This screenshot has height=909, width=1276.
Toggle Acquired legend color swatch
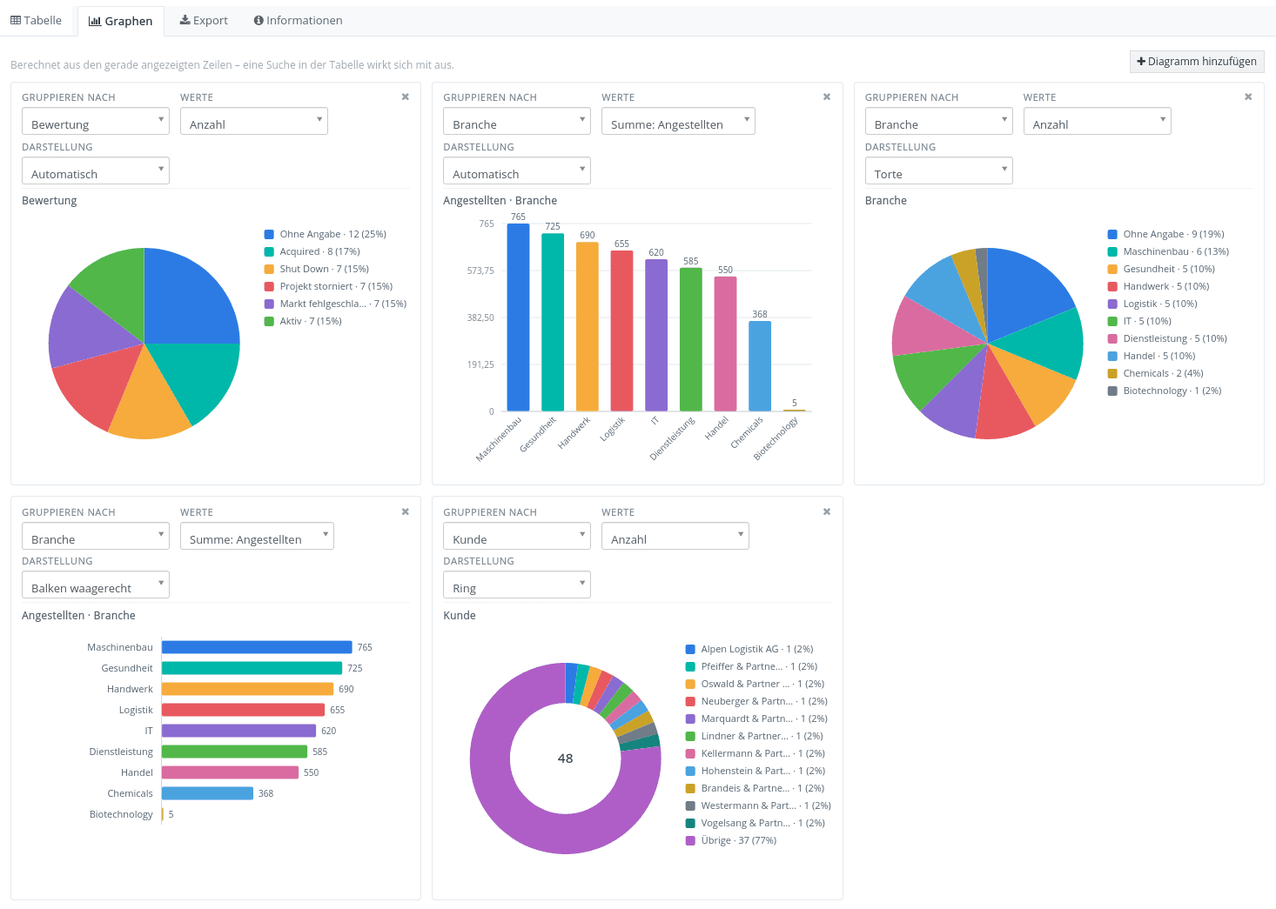(x=269, y=251)
